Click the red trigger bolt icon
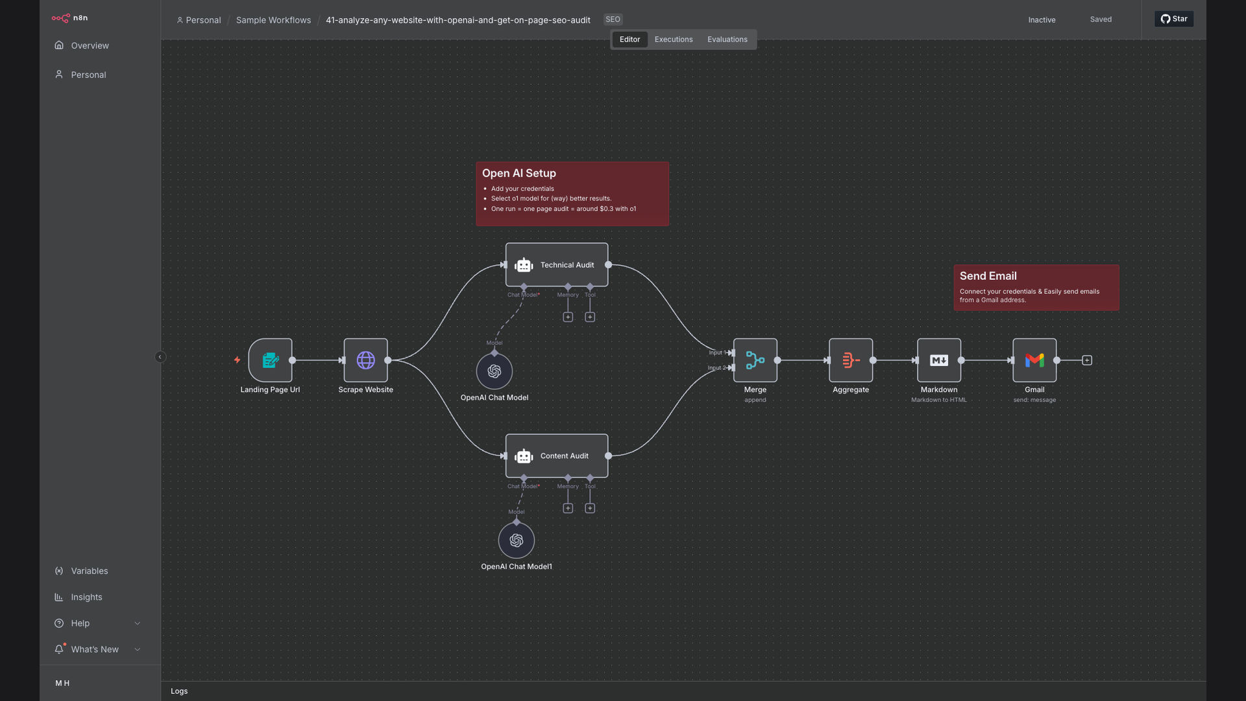1246x701 pixels. click(x=238, y=360)
